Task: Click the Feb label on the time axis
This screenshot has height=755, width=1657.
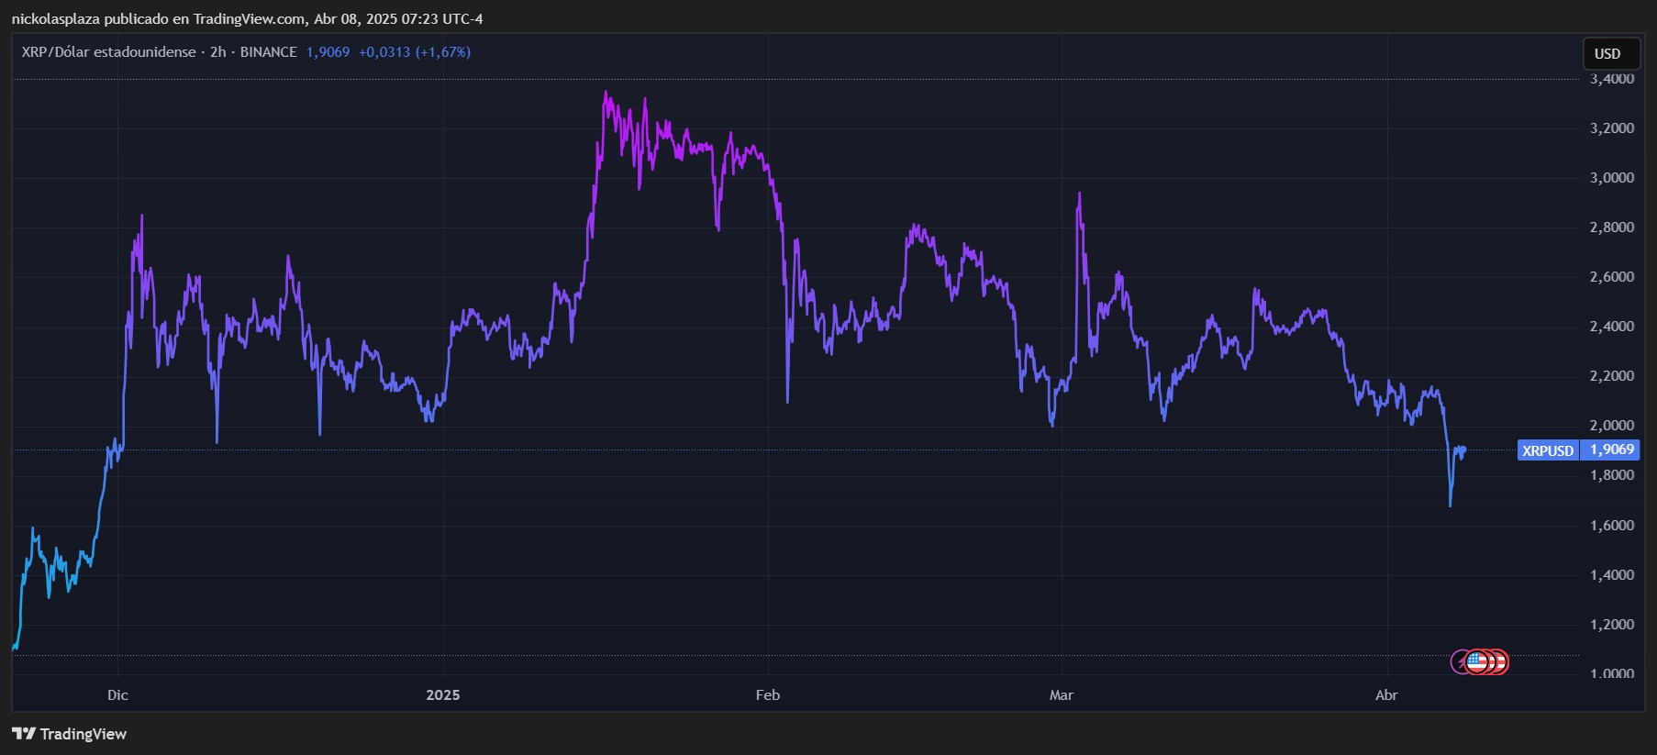Action: (768, 695)
